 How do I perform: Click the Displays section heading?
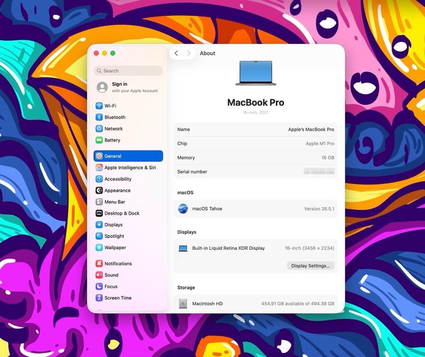pos(186,232)
